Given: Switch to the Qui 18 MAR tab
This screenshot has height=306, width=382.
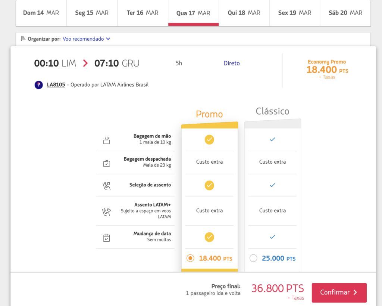Looking at the screenshot, I should (244, 13).
